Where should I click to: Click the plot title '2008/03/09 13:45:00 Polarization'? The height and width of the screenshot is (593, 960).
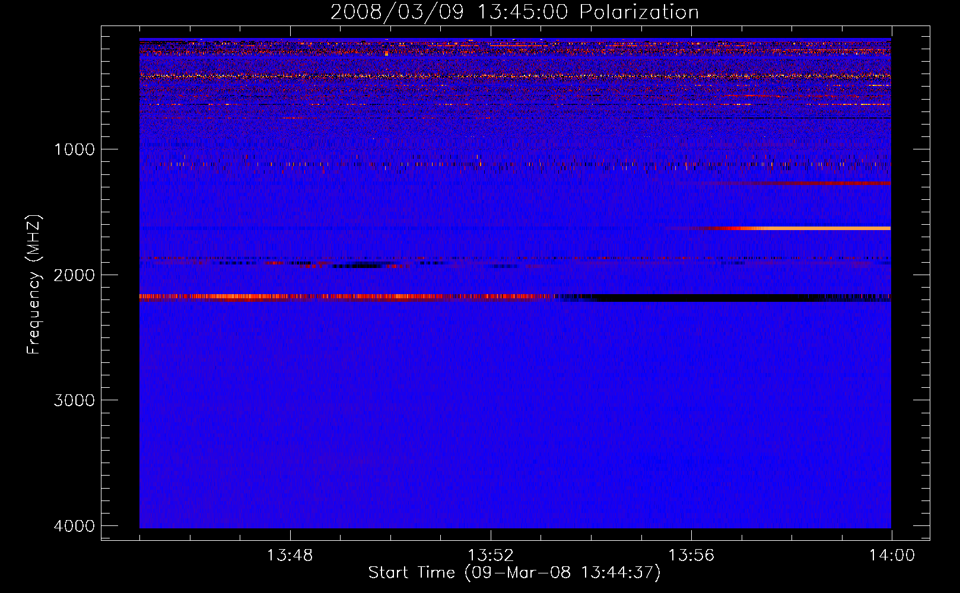(x=514, y=12)
